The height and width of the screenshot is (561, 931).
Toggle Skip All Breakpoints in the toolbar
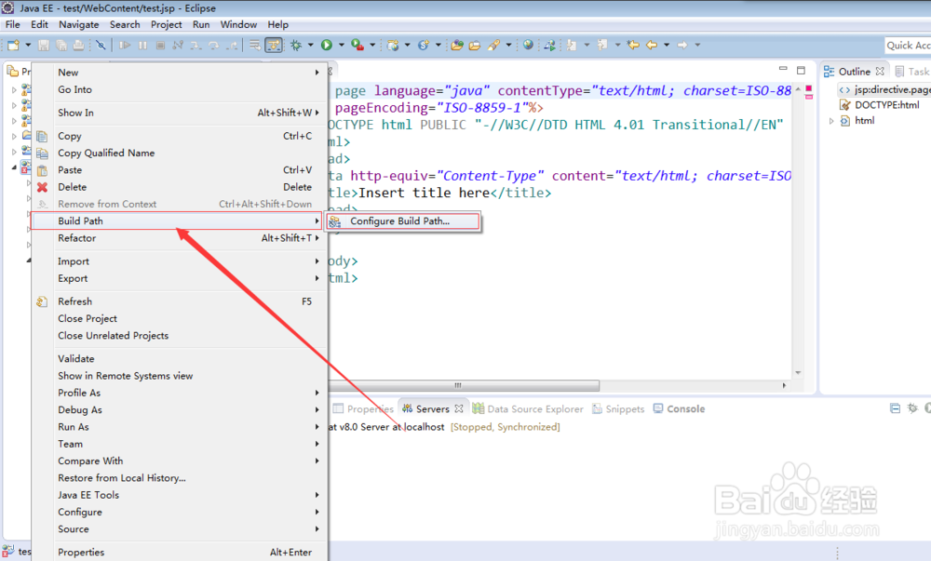(x=101, y=45)
